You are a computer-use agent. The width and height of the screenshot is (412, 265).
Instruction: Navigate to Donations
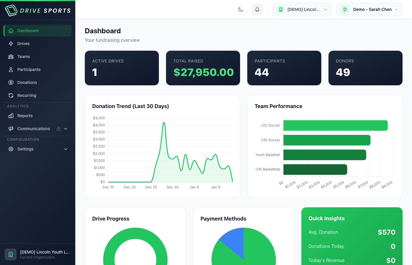coord(38,82)
